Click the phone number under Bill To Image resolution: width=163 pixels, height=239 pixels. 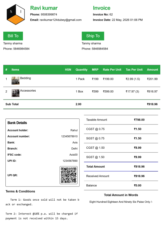[x=21, y=49]
